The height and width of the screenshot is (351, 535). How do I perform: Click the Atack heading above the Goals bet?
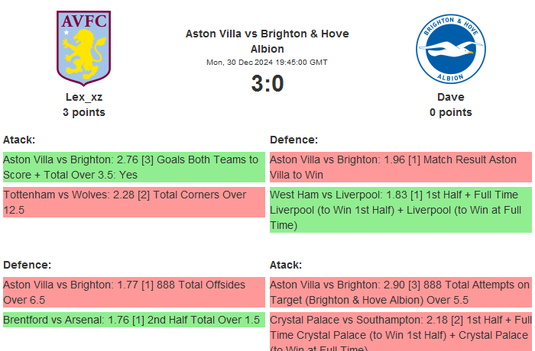click(x=19, y=140)
